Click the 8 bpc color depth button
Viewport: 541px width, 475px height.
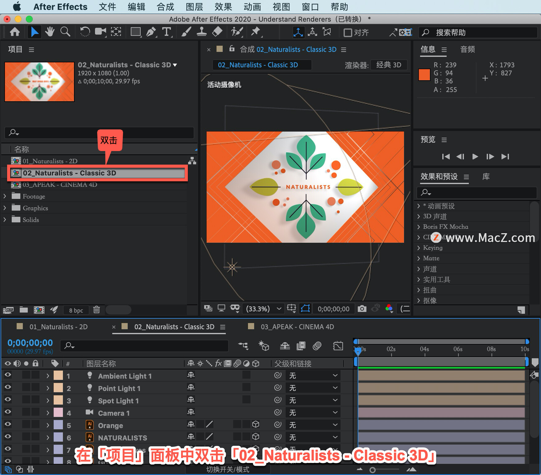point(76,310)
